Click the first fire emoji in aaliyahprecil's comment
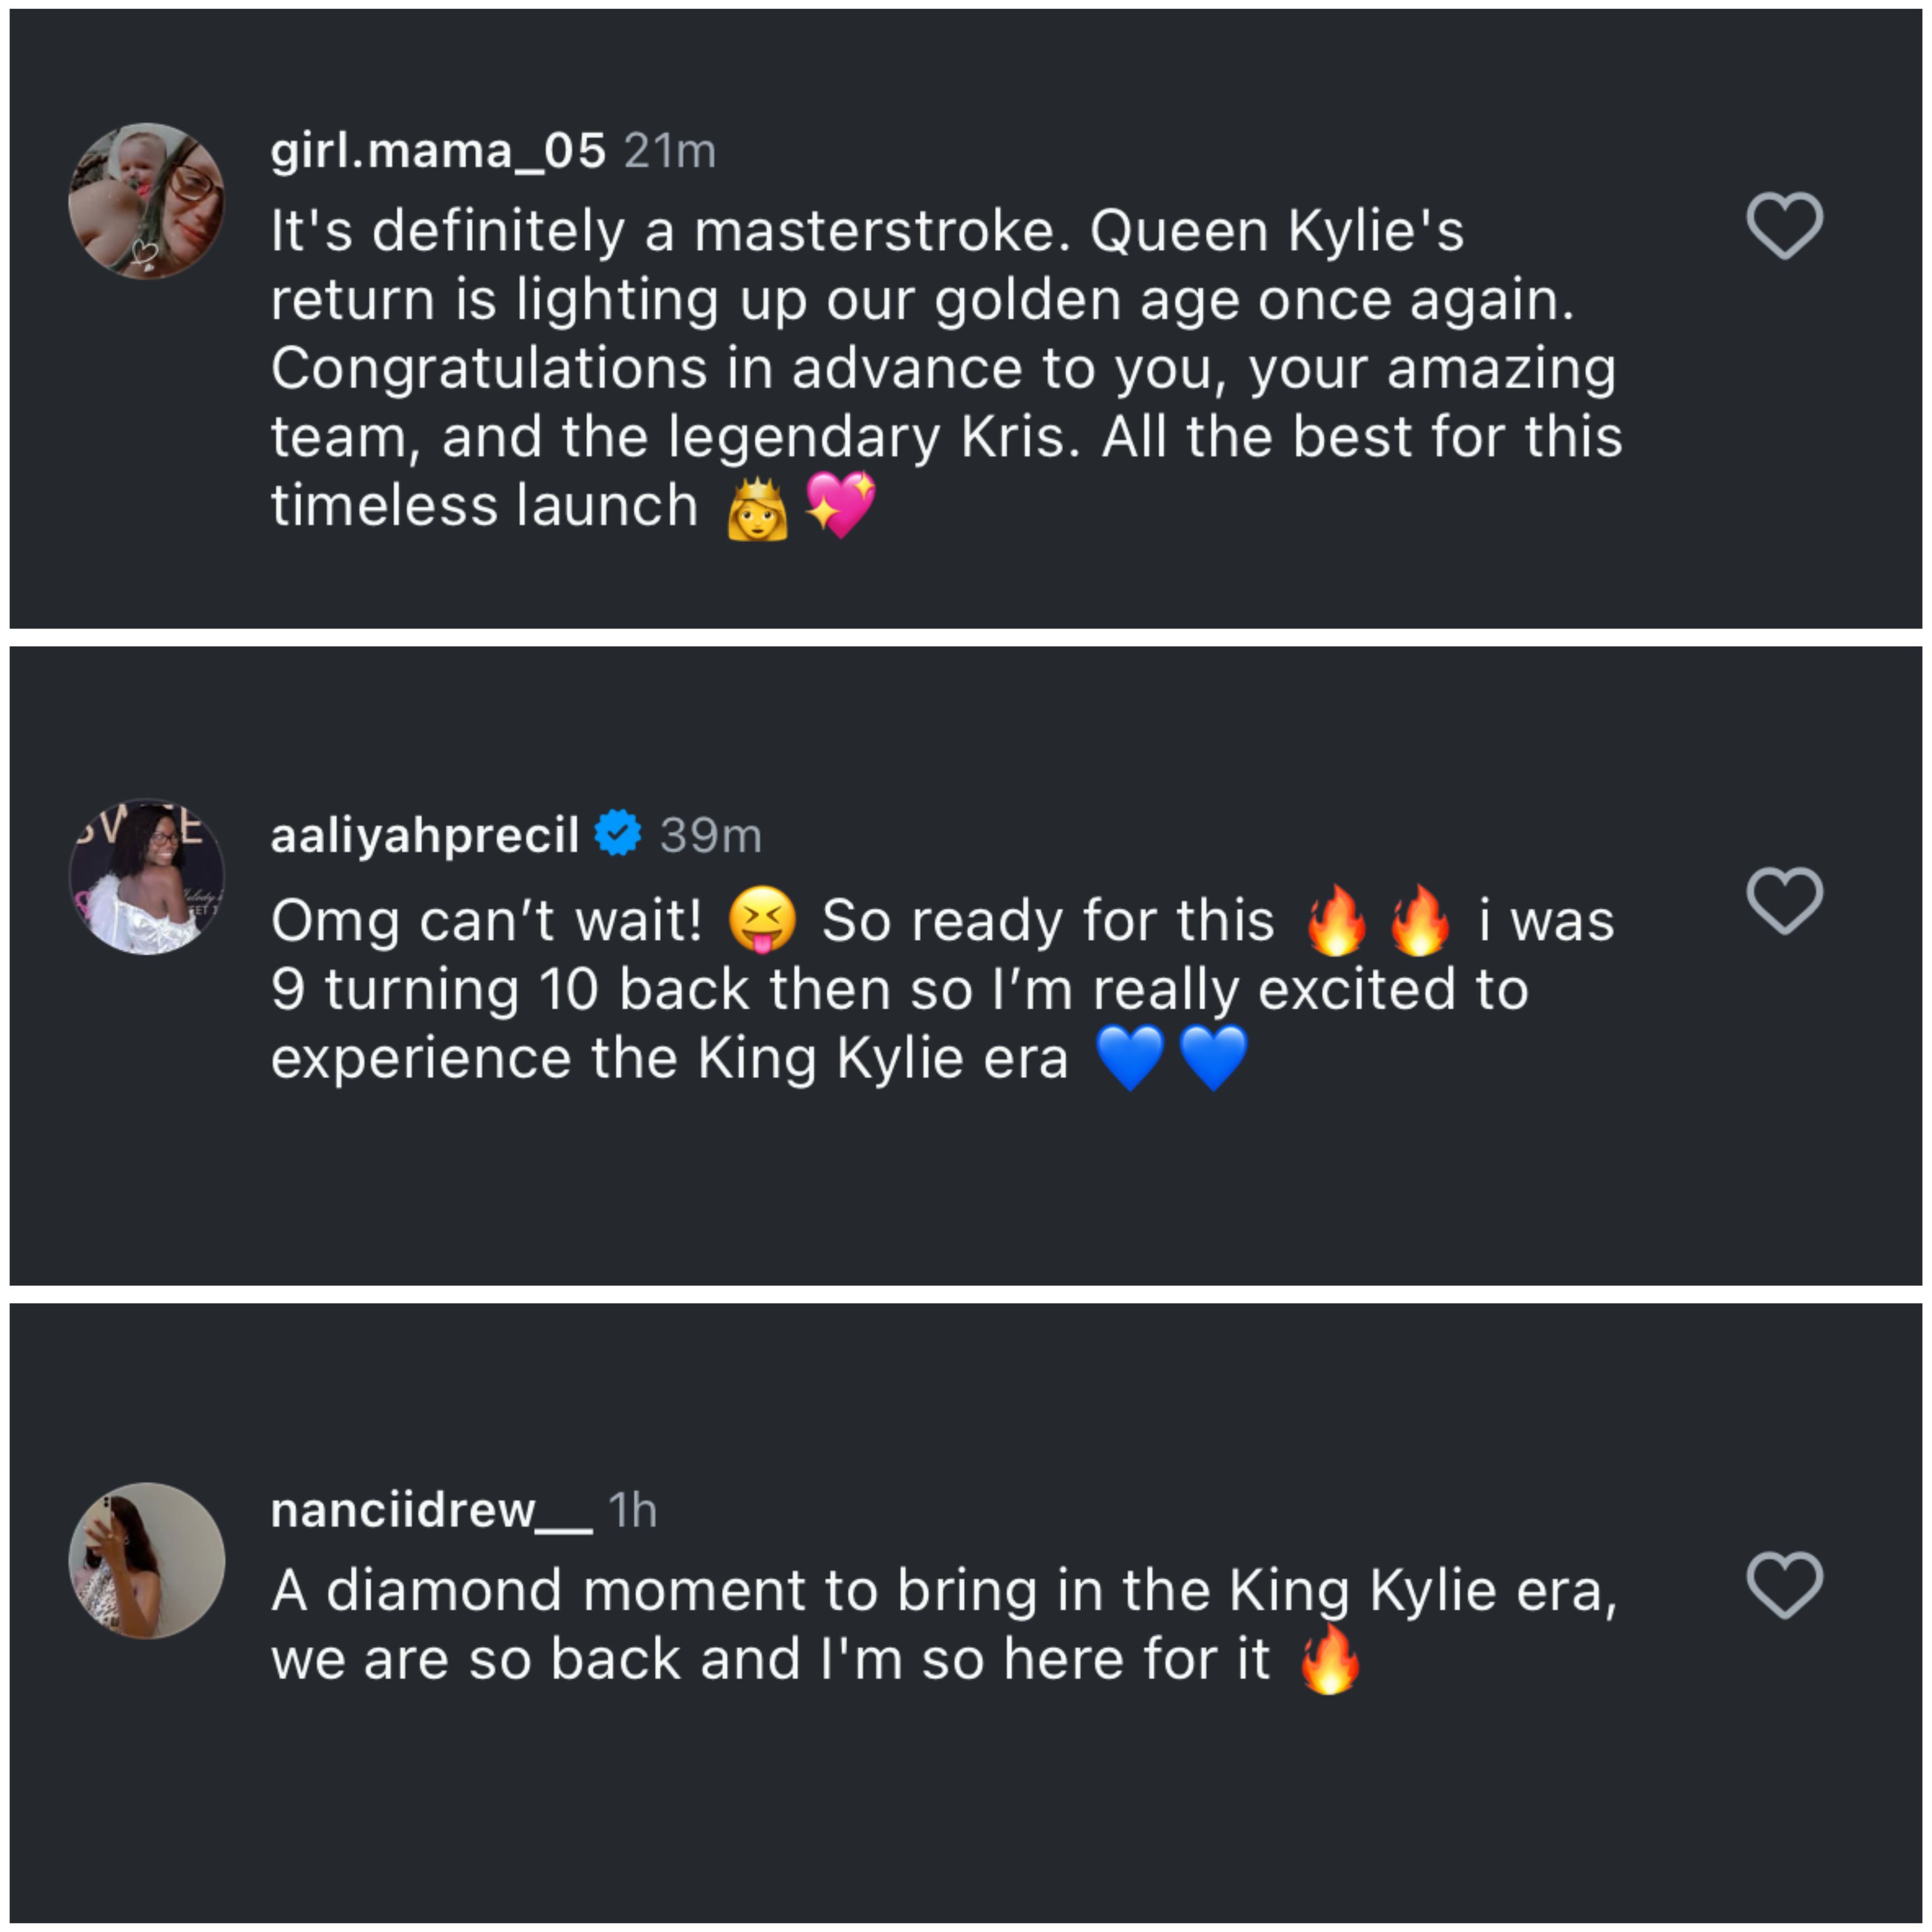This screenshot has height=1932, width=1932. tap(1336, 920)
